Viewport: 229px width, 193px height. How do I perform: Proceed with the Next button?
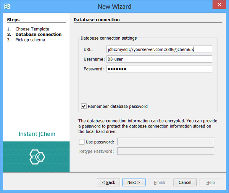(x=134, y=182)
